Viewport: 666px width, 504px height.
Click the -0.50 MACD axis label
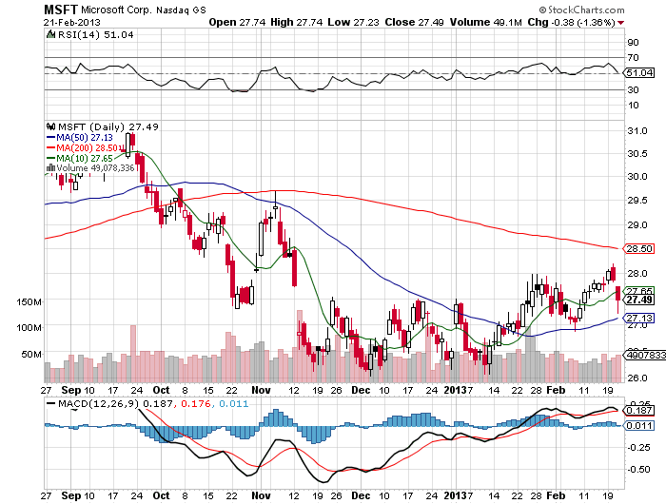(x=638, y=469)
